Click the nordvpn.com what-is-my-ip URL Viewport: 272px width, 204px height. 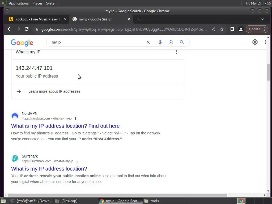pos(47,118)
